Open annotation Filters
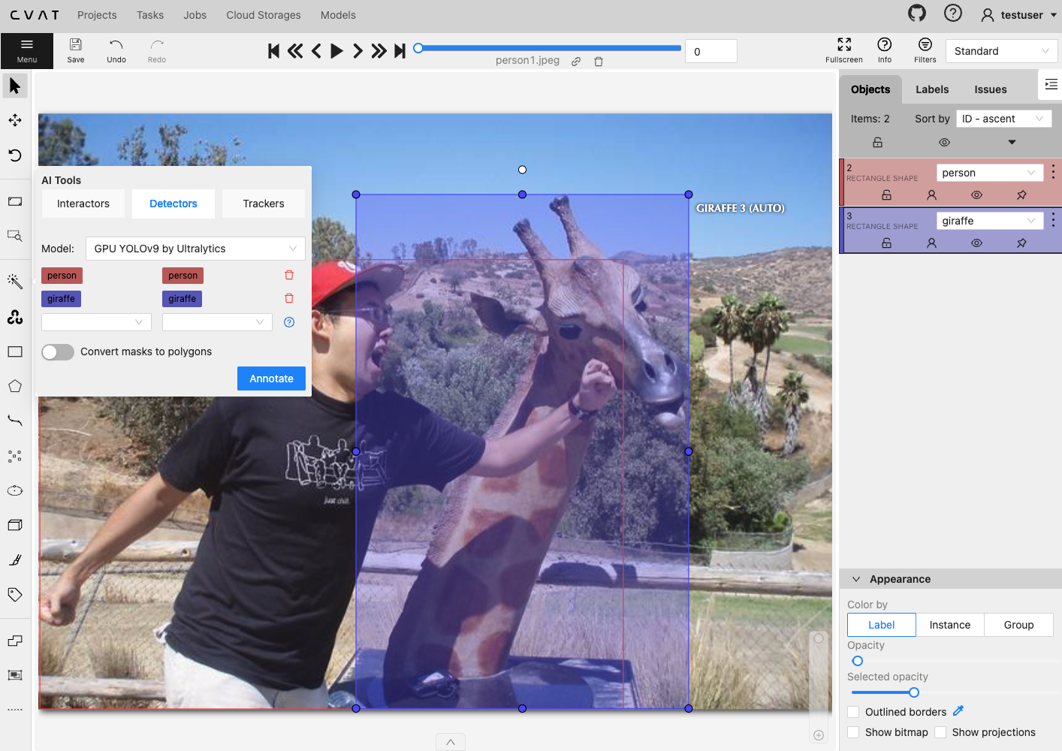Screen dimensions: 1062x751 [925, 50]
